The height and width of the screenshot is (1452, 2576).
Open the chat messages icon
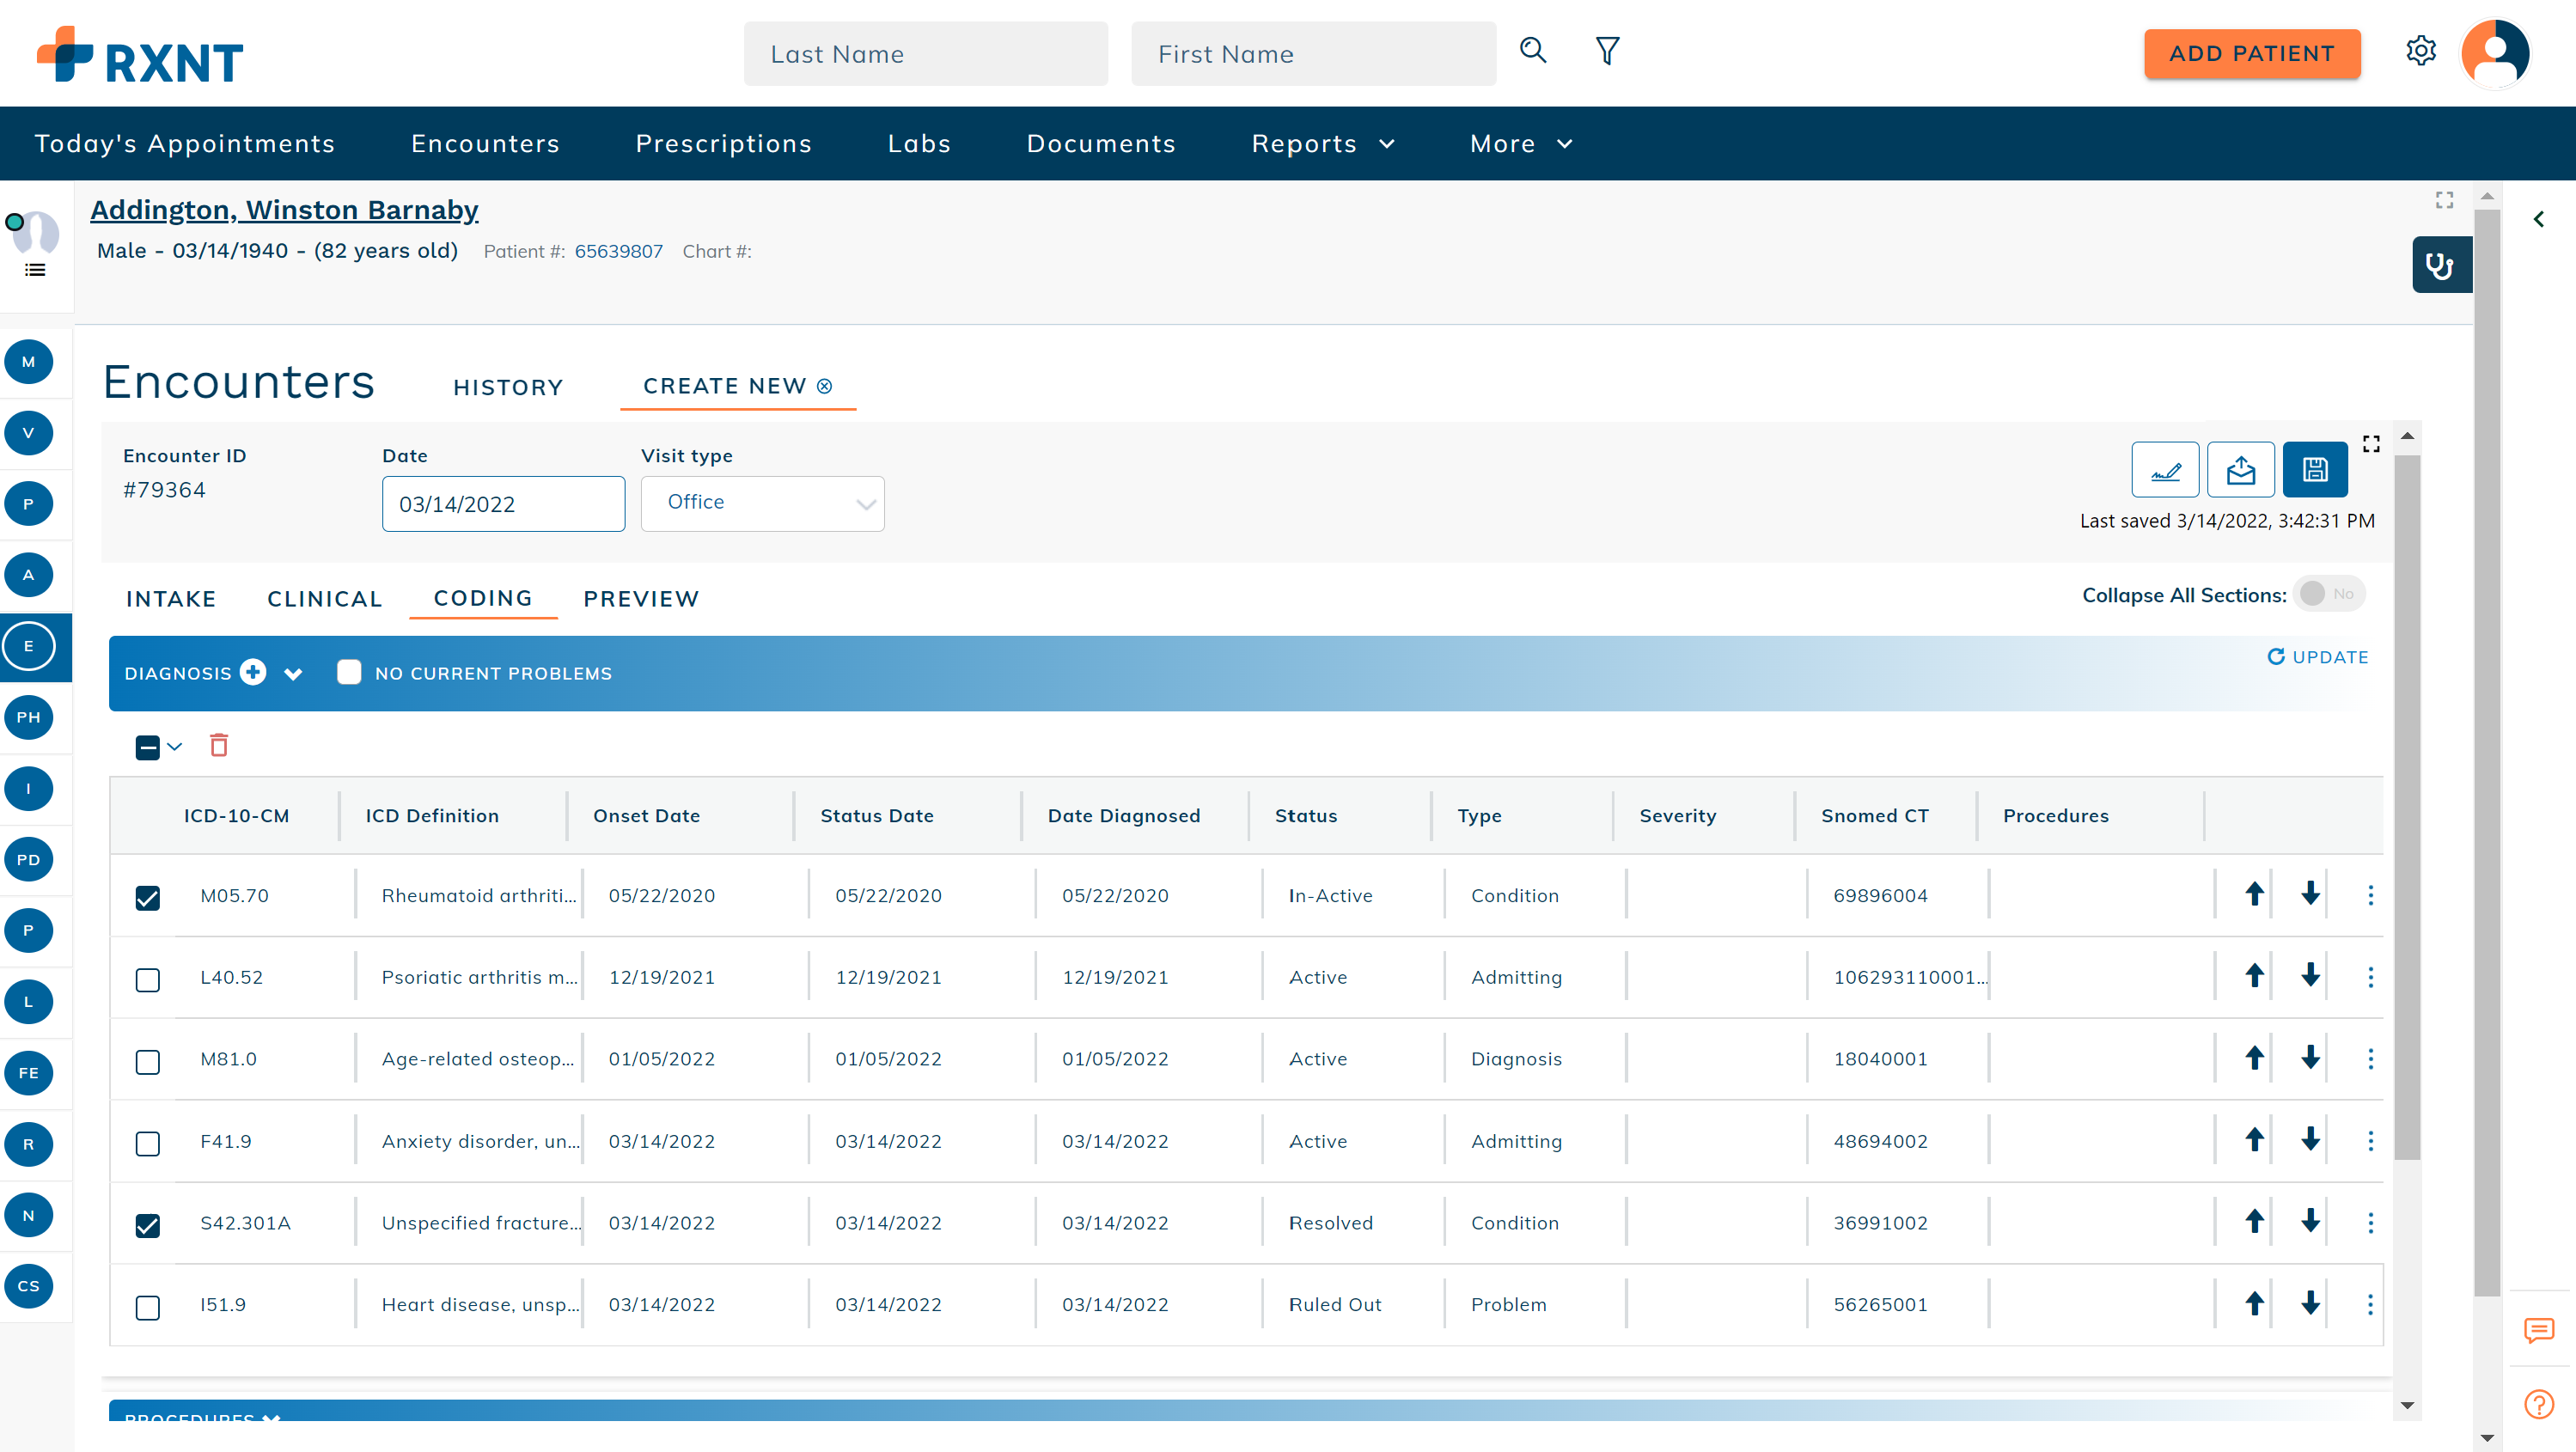click(x=2539, y=1330)
